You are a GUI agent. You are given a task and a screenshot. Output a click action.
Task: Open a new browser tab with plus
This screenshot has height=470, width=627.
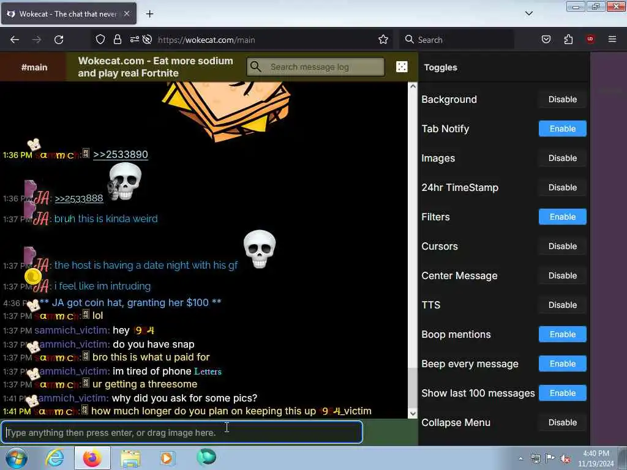pos(149,14)
